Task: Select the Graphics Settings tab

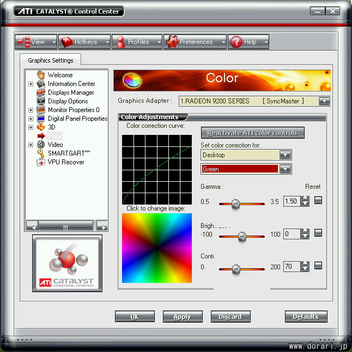Action: pos(51,60)
